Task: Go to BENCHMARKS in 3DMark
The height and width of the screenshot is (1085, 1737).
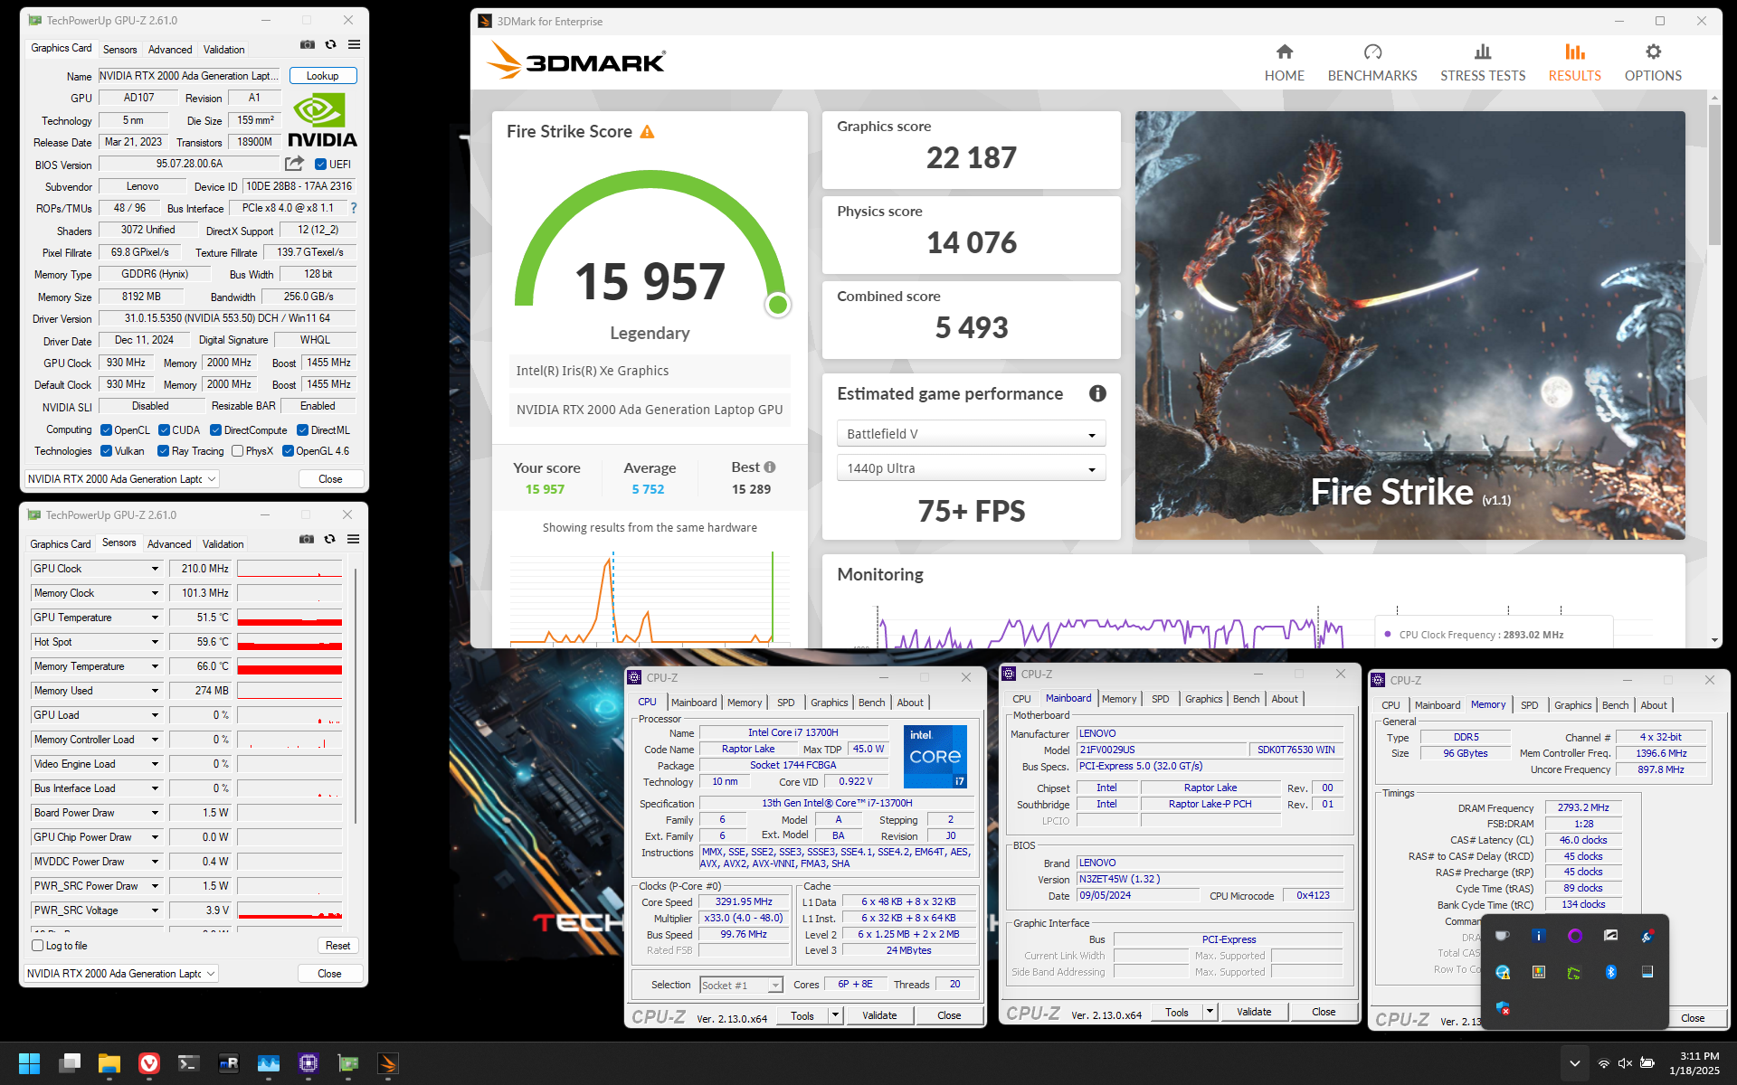Action: [1372, 63]
